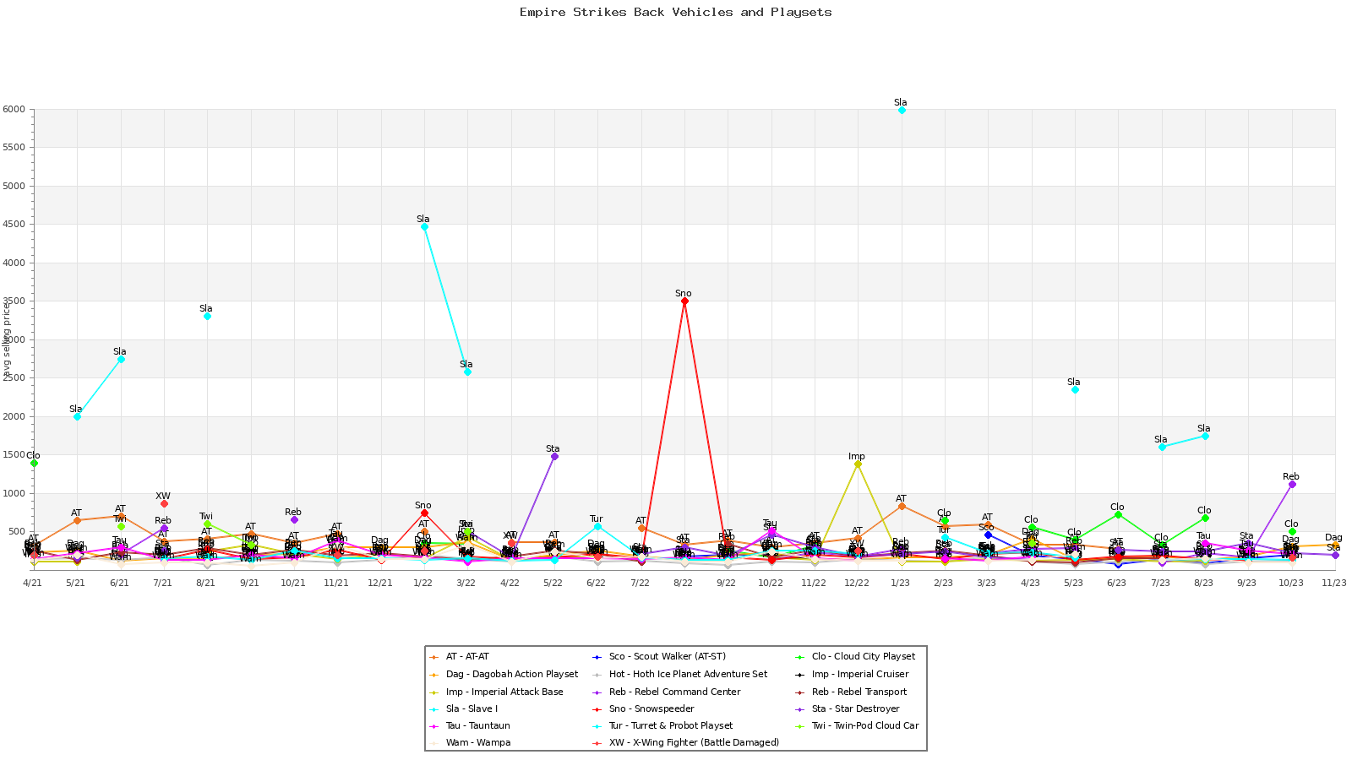This screenshot has width=1352, height=760.
Task: Select the Reb data point at 10/23
Action: click(x=1292, y=484)
